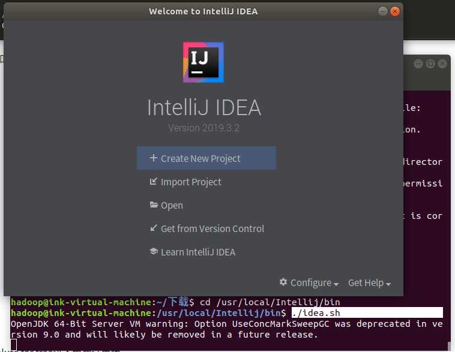The width and height of the screenshot is (455, 352).
Task: Click the terminal cursor block at bottom
Action: click(x=14, y=345)
